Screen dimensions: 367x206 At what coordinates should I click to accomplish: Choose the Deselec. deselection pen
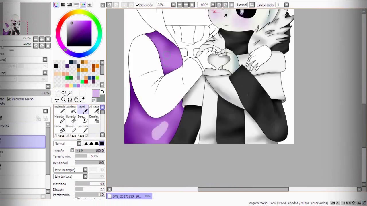pyautogui.click(x=94, y=119)
